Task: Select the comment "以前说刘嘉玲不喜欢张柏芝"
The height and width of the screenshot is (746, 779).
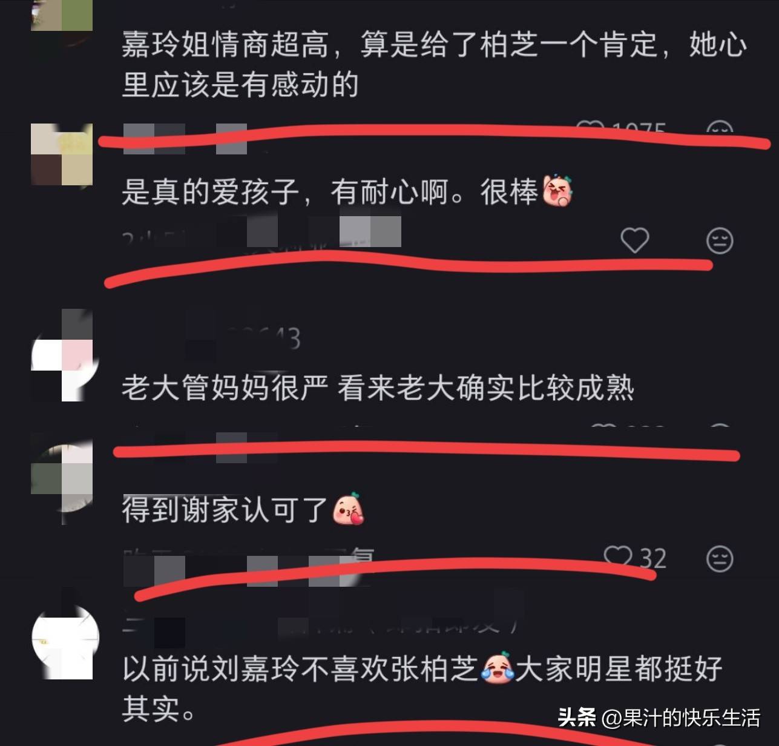Action: [x=422, y=688]
